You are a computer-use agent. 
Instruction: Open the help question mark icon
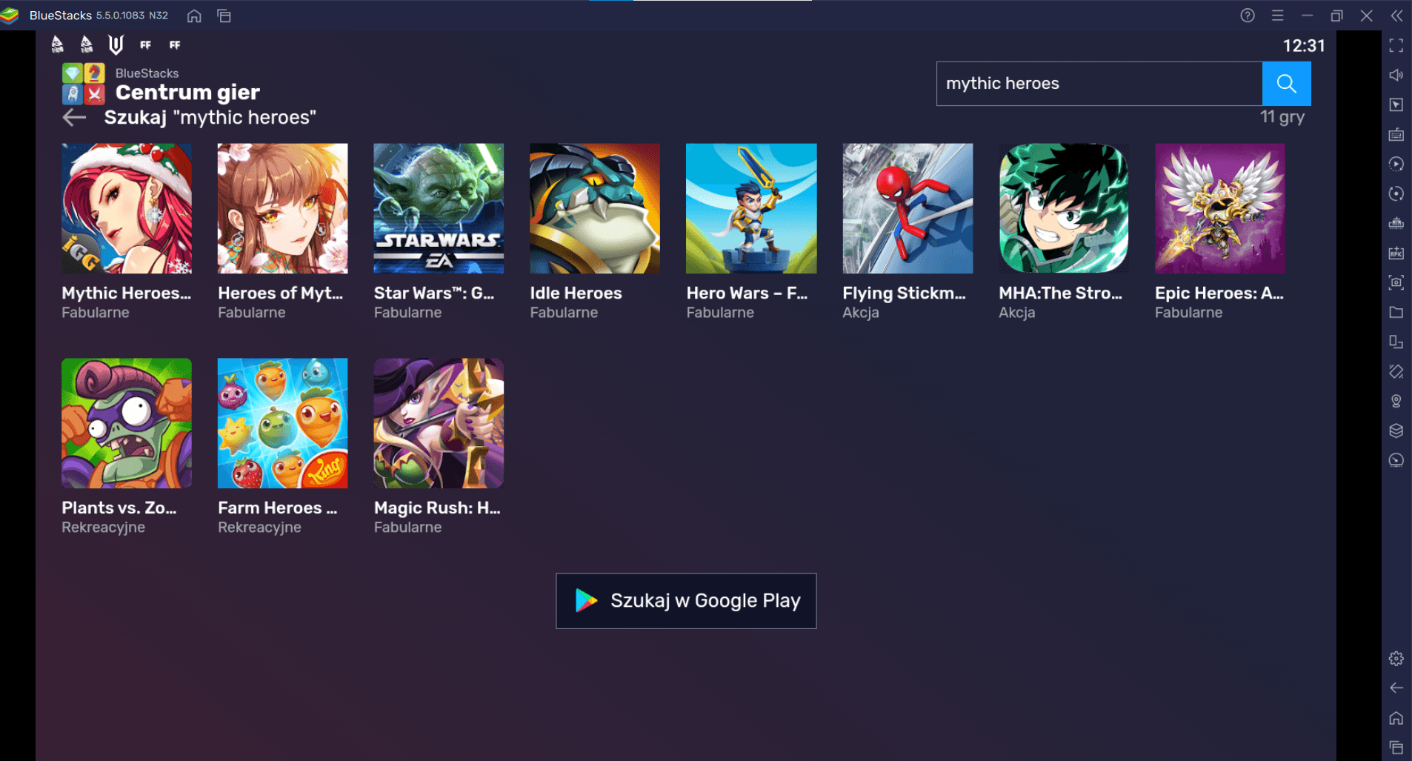point(1248,16)
